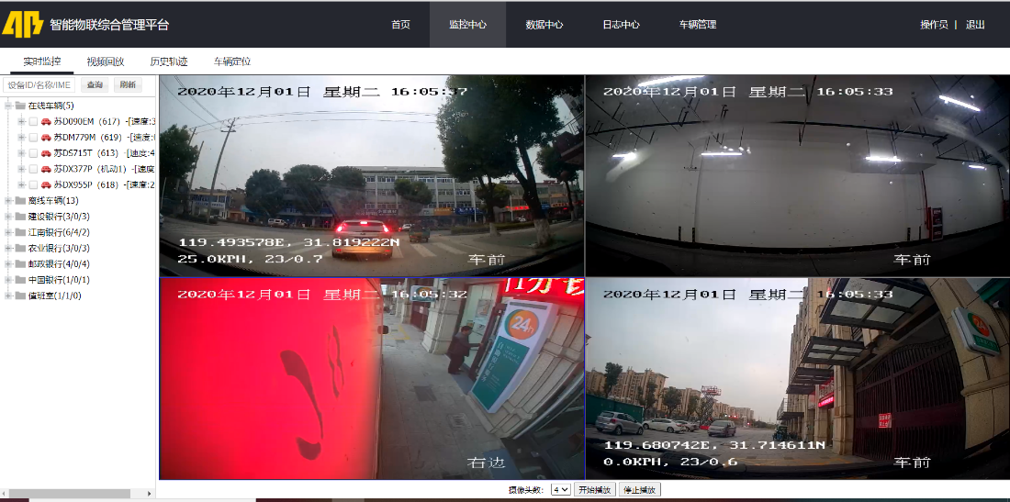This screenshot has height=502, width=1010.
Task: Click the red car icon for 苏D090EM
Action: pyautogui.click(x=46, y=121)
